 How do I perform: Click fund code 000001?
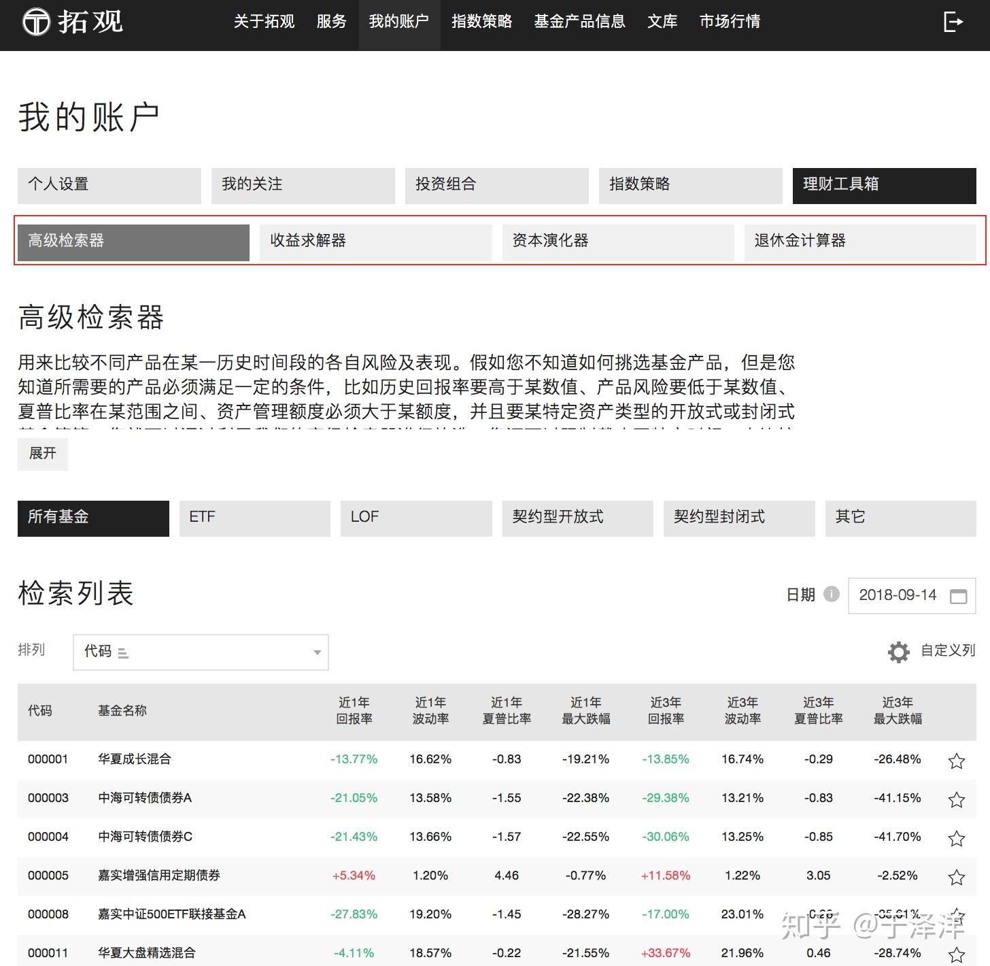tap(48, 759)
